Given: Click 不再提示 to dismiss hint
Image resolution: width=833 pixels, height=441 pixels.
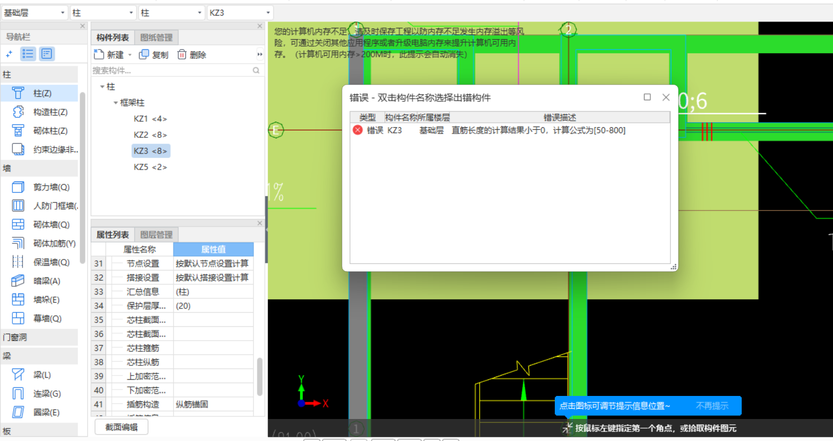Looking at the screenshot, I should coord(712,406).
